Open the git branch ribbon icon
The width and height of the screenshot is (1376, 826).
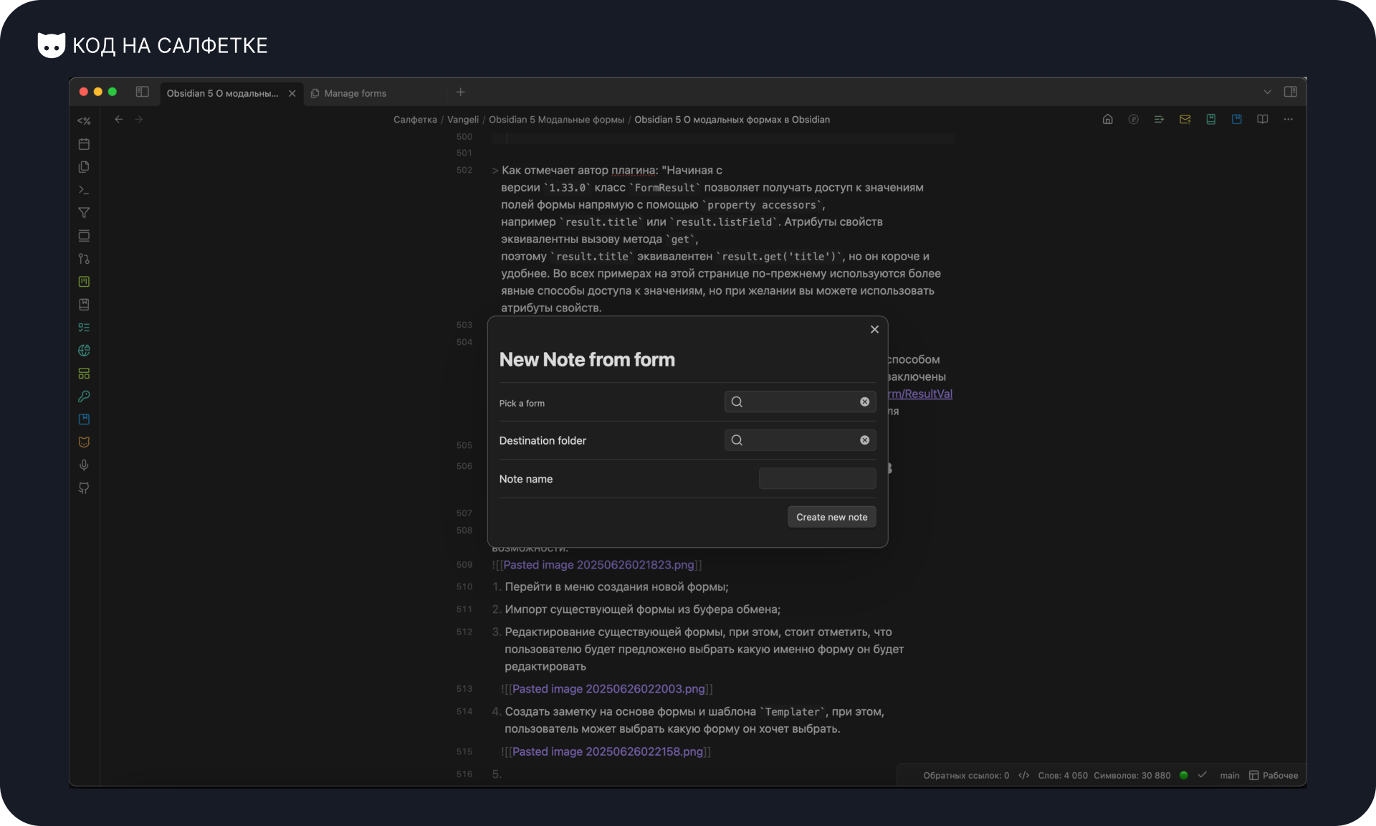(x=84, y=259)
